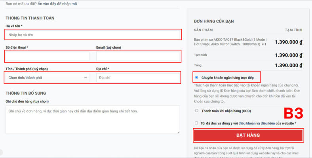This screenshot has width=312, height=158.
Task: Choose the "Thanh toán khi nhận hàng (COD)" radio
Action: pos(197,111)
